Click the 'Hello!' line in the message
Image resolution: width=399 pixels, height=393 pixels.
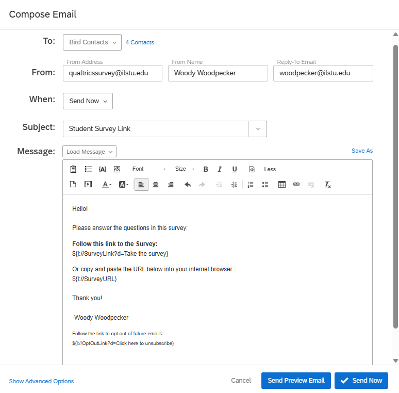click(80, 209)
